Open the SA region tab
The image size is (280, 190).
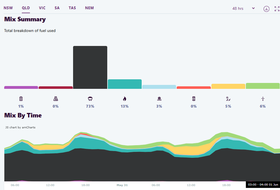coord(57,8)
